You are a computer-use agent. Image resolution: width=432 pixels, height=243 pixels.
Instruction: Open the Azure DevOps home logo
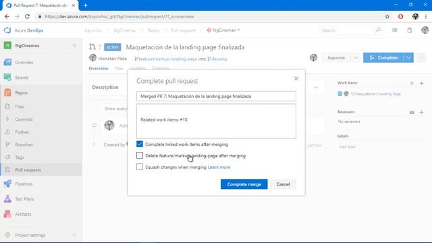click(x=7, y=30)
